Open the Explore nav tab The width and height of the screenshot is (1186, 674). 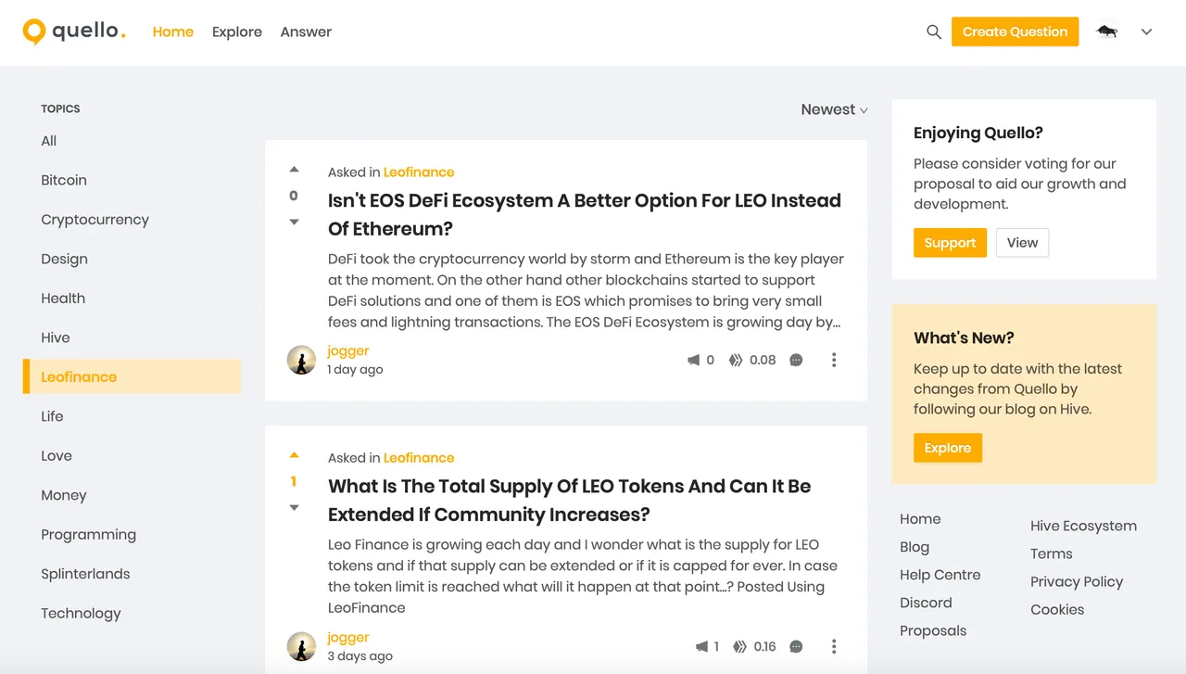237,32
